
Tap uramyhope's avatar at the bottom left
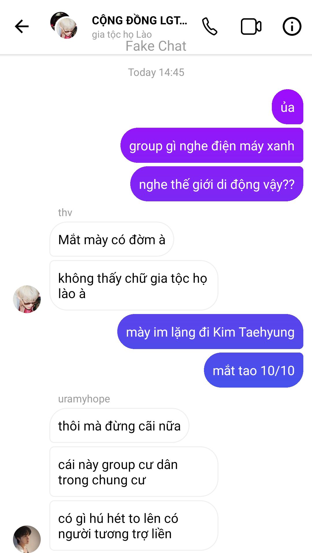27,539
